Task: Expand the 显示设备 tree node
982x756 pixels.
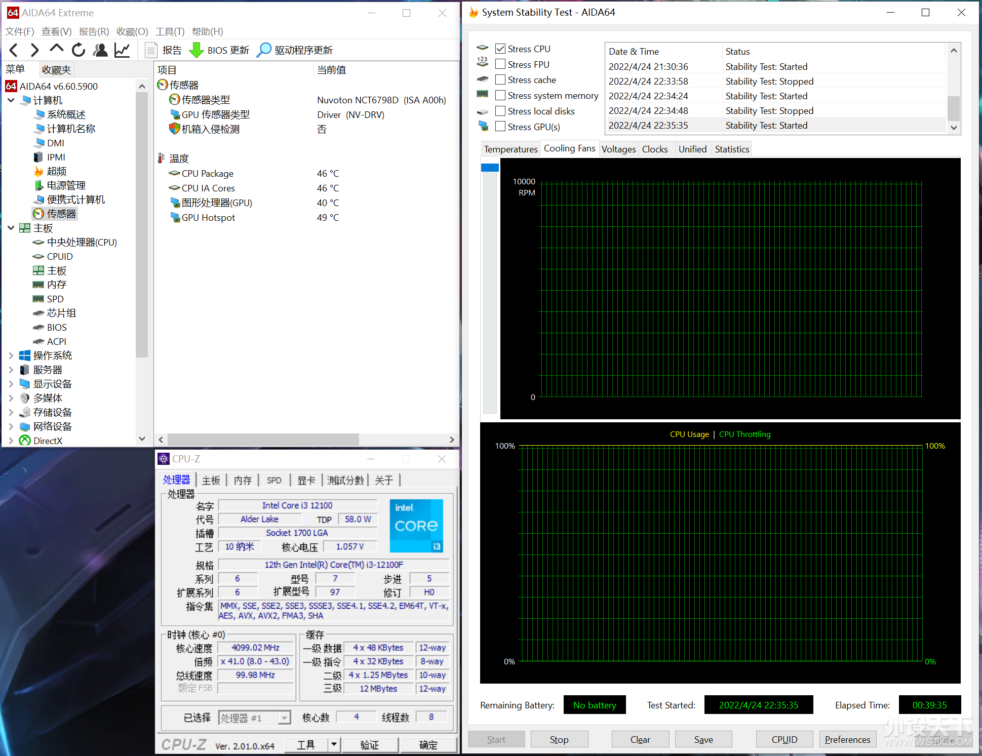Action: (11, 384)
